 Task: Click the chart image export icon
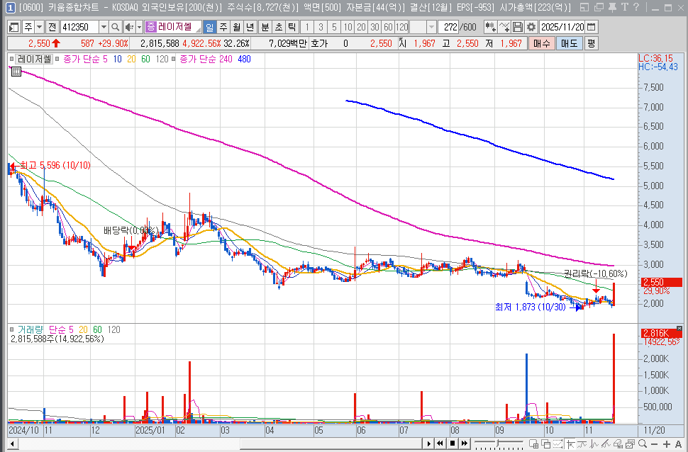[x=631, y=443]
